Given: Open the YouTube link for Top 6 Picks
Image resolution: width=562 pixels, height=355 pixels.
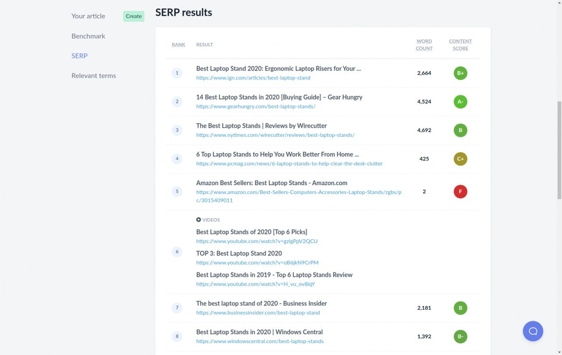Looking at the screenshot, I should [257, 241].
